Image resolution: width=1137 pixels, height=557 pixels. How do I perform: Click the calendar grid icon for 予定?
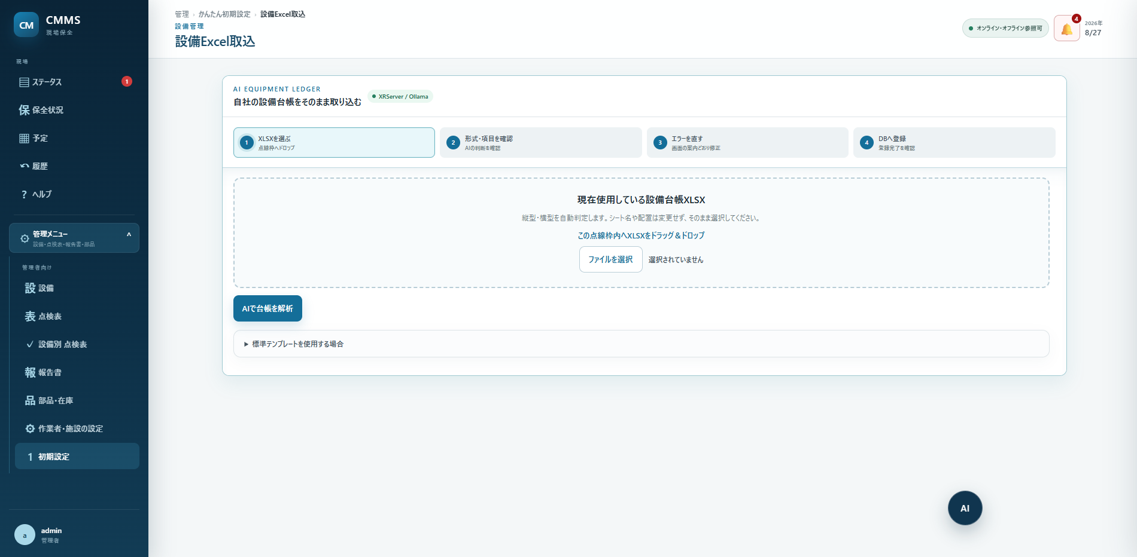(24, 138)
